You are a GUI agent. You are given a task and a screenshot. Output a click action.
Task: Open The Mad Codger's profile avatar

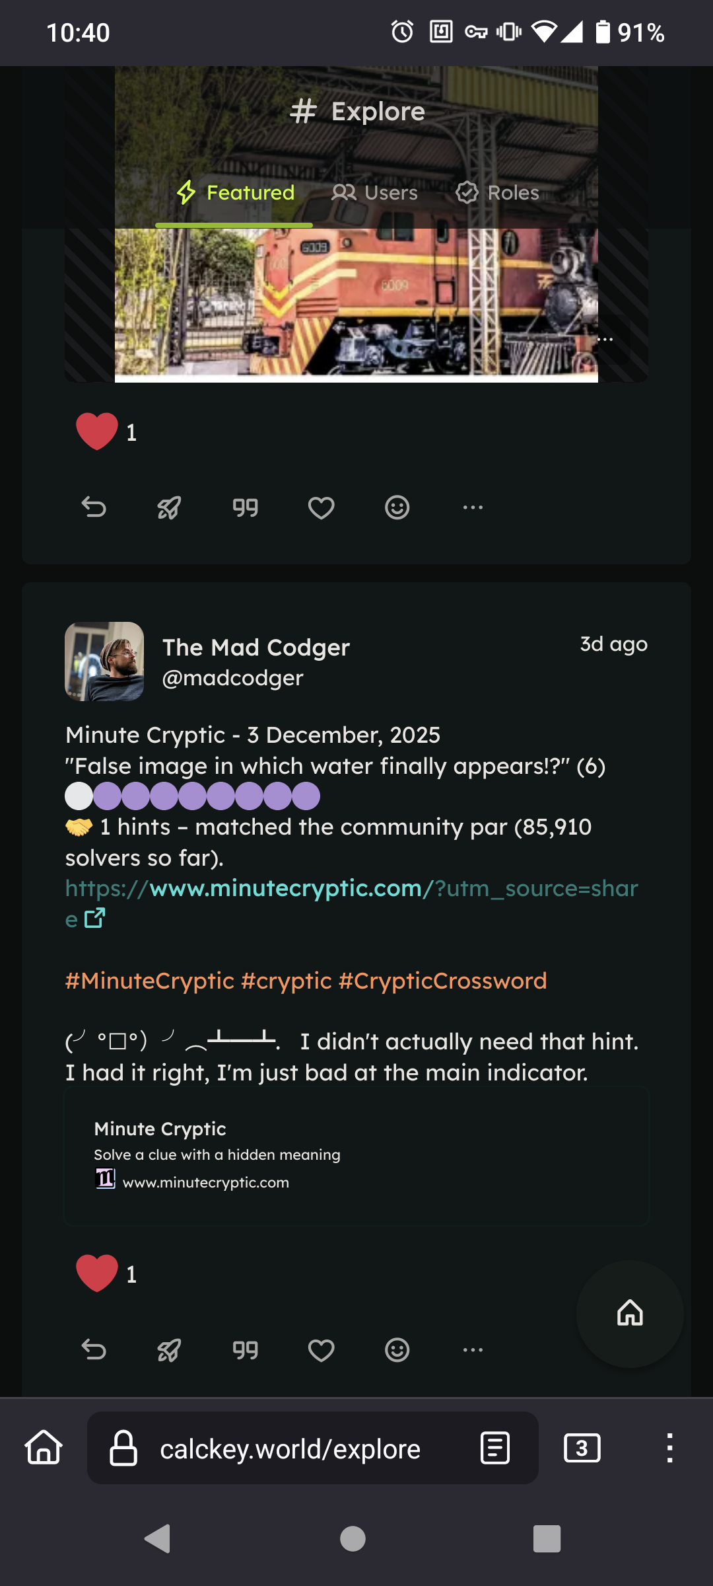(104, 661)
